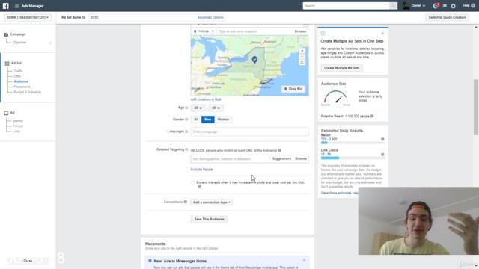Screen dimensions: 479x269
Task: Zoom out on the location map
Action: point(302,57)
